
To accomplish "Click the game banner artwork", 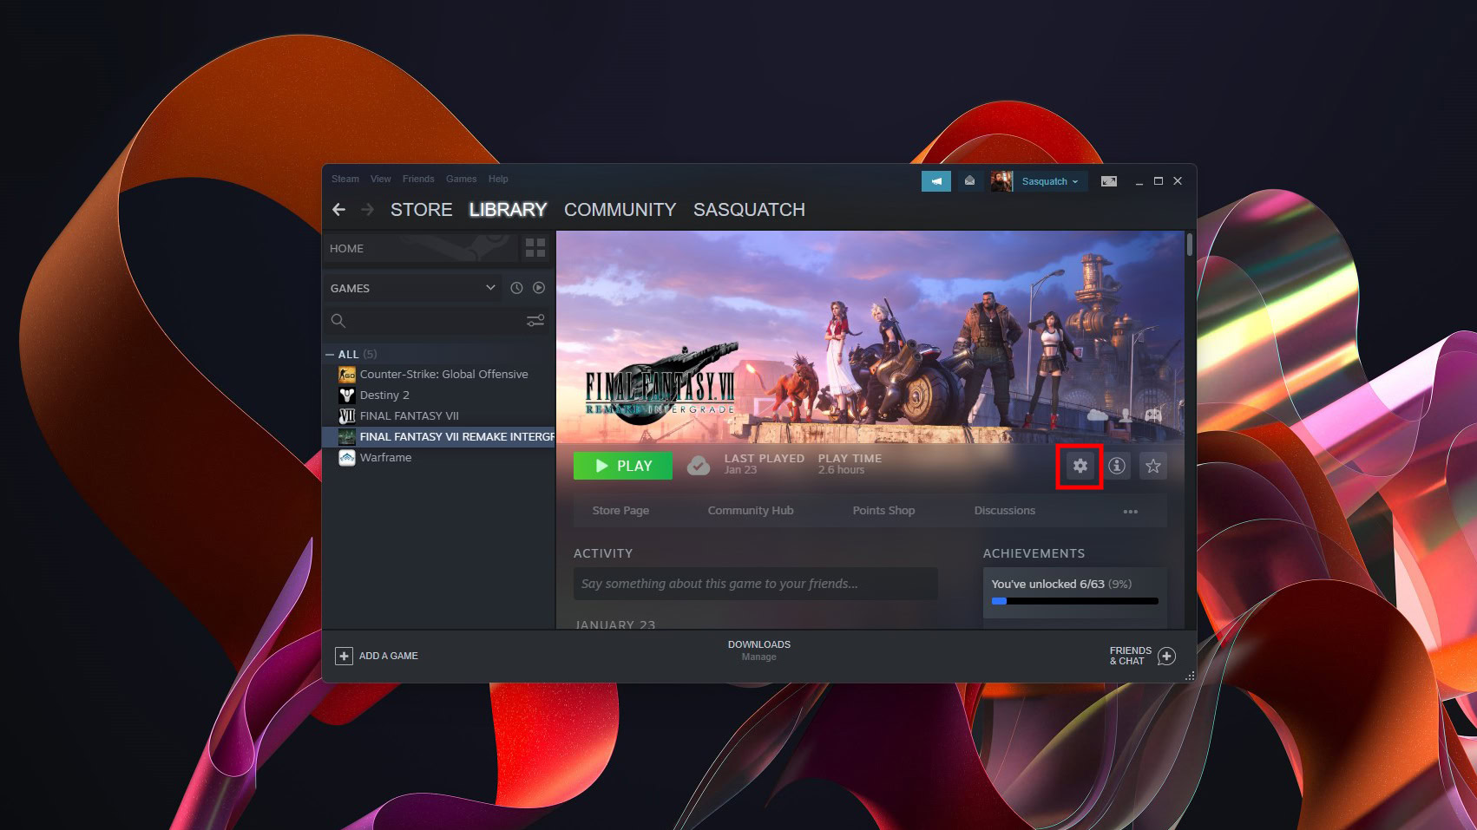I will pos(870,337).
